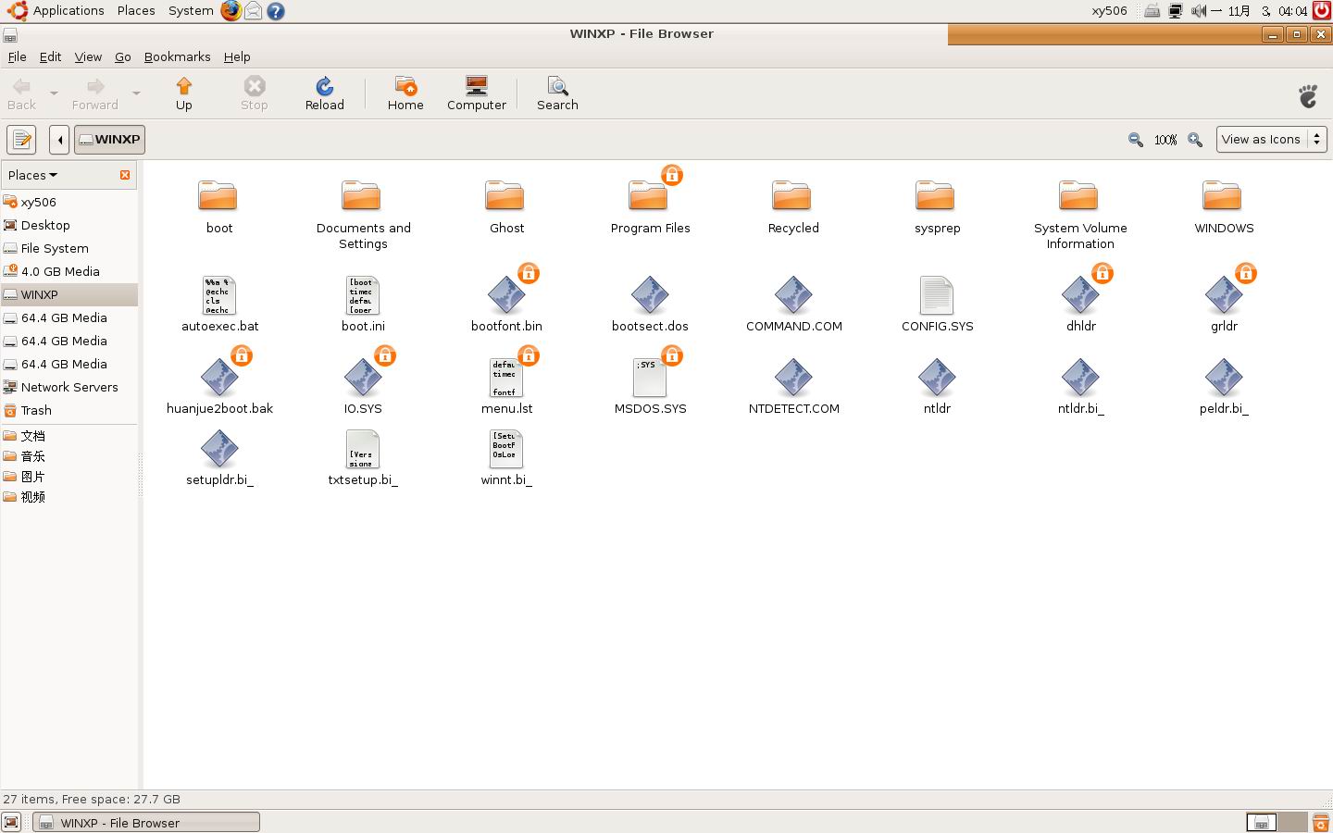The image size is (1333, 833).
Task: Open the View menu
Action: 88,56
